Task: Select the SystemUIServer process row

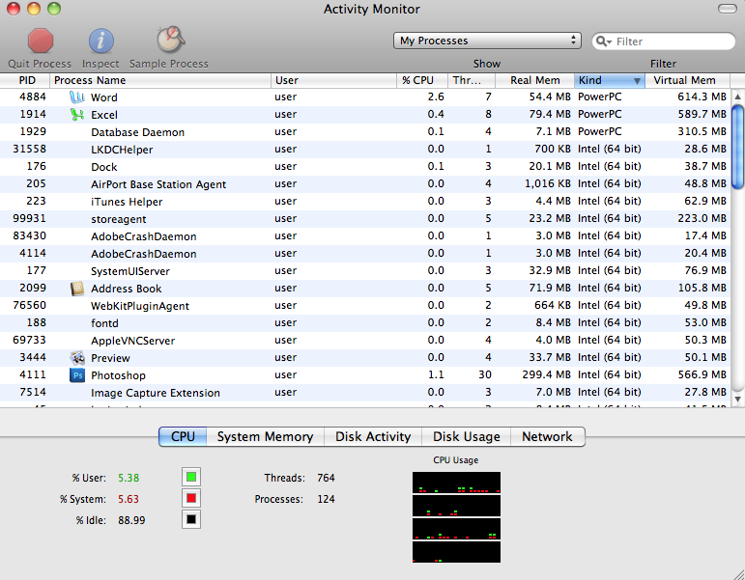Action: click(x=365, y=271)
